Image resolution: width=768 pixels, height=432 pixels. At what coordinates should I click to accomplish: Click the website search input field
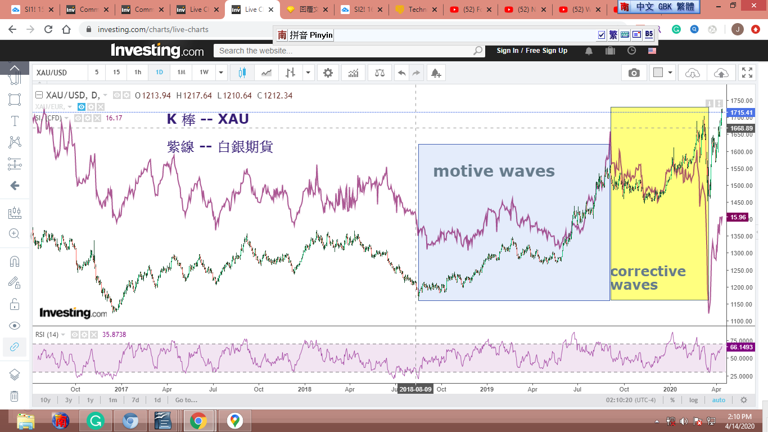point(343,51)
